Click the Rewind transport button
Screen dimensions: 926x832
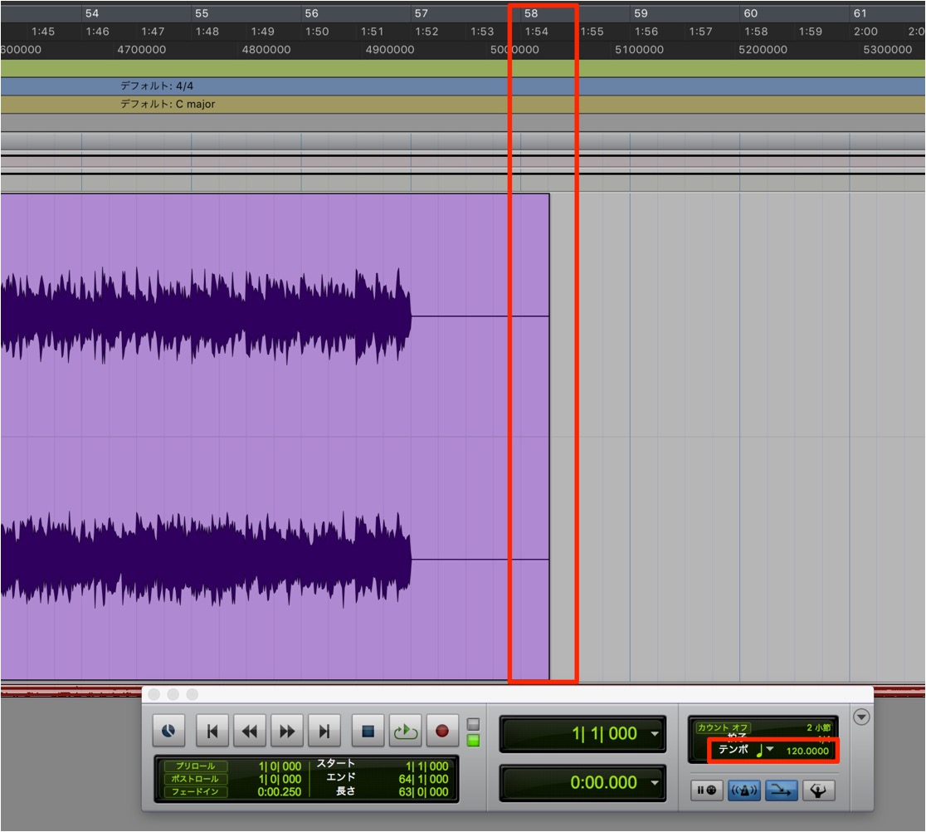click(x=250, y=731)
